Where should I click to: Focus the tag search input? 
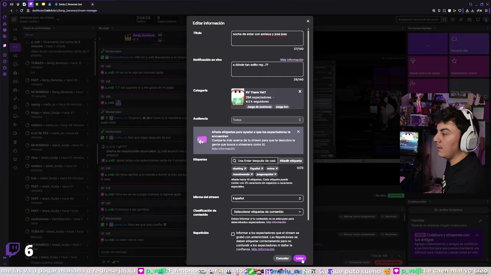point(255,161)
